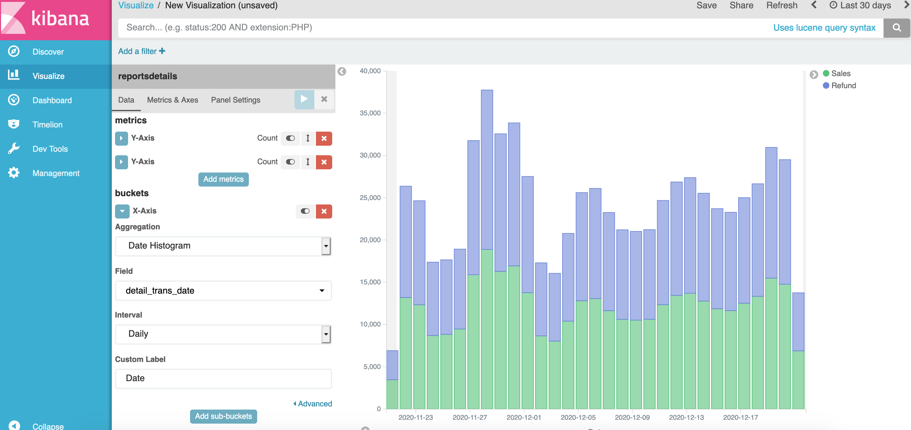Image resolution: width=911 pixels, height=430 pixels.
Task: Toggle the first Y-Axis metric off
Action: pyautogui.click(x=290, y=138)
